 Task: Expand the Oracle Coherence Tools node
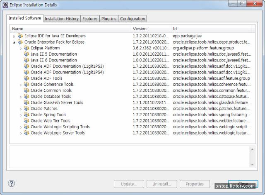click(x=21, y=85)
